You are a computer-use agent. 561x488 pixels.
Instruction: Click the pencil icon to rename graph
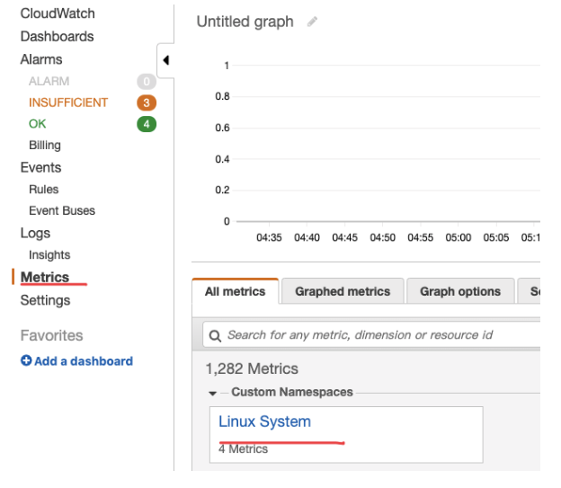[x=313, y=22]
